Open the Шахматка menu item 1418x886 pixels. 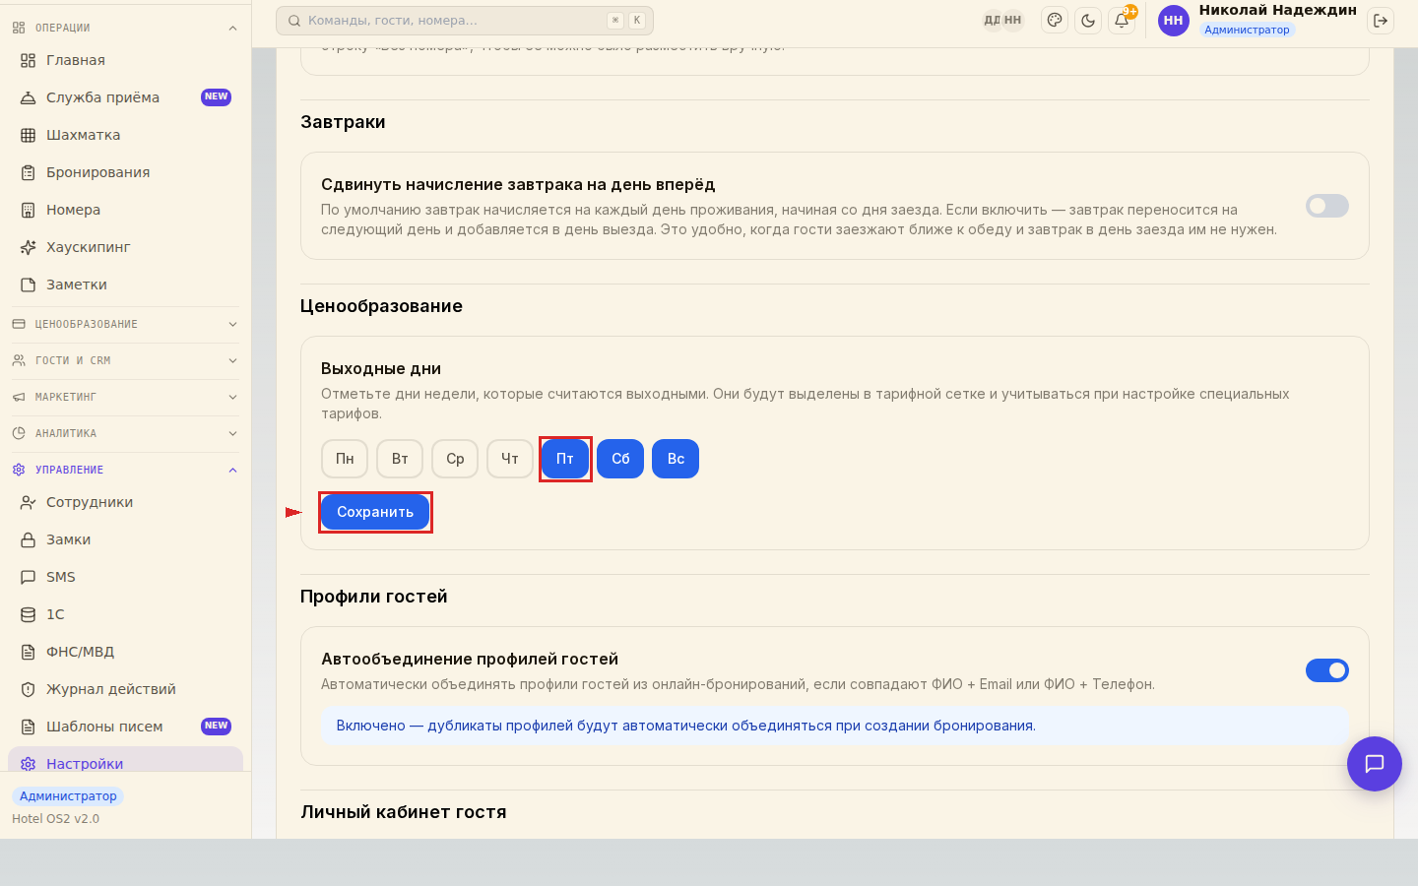[125, 135]
